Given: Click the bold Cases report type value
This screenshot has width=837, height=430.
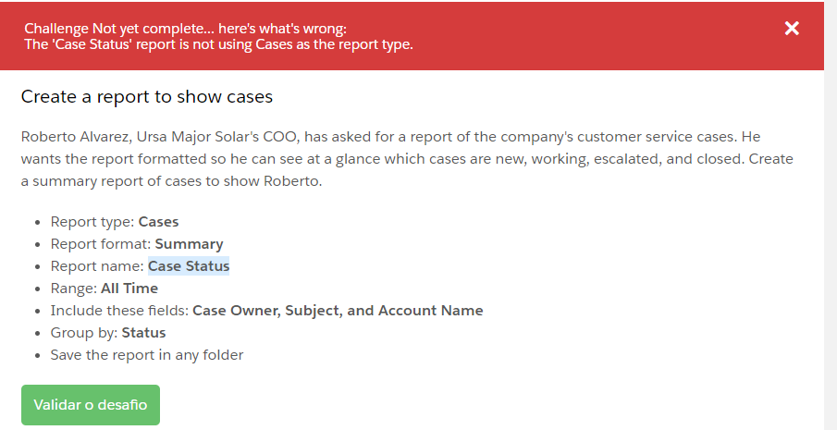Looking at the screenshot, I should 158,222.
